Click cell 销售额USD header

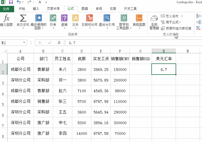[x=141, y=59]
